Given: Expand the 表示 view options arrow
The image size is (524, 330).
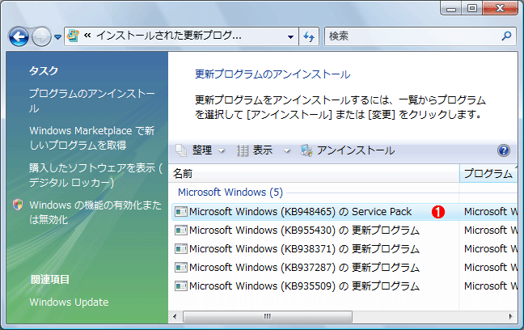Looking at the screenshot, I should pos(287,150).
